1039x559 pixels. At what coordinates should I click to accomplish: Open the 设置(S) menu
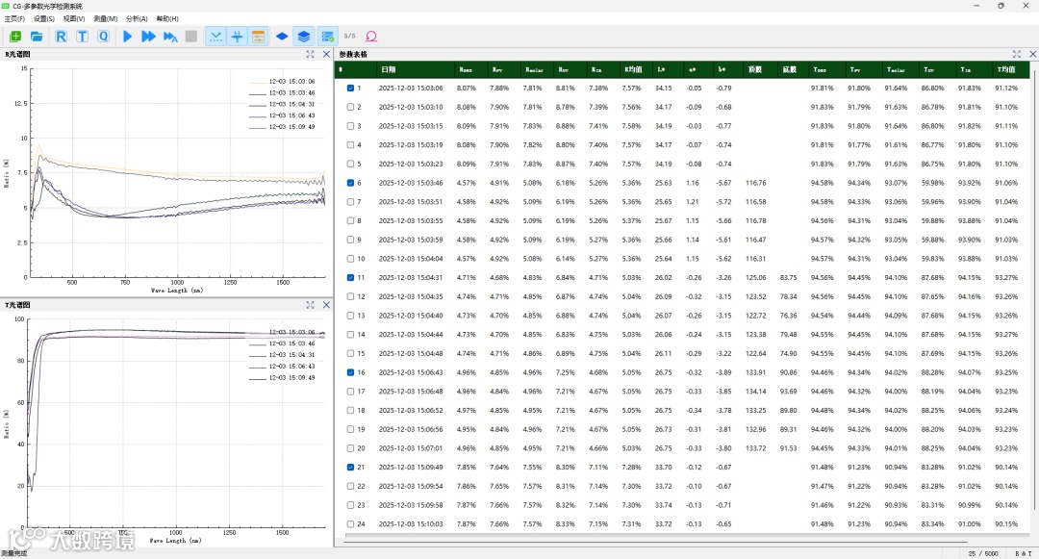tap(43, 18)
